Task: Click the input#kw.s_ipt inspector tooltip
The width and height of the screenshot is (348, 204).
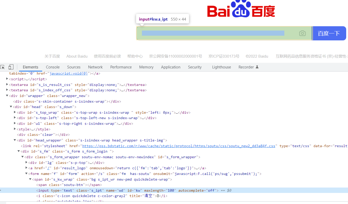Action: coord(163,19)
